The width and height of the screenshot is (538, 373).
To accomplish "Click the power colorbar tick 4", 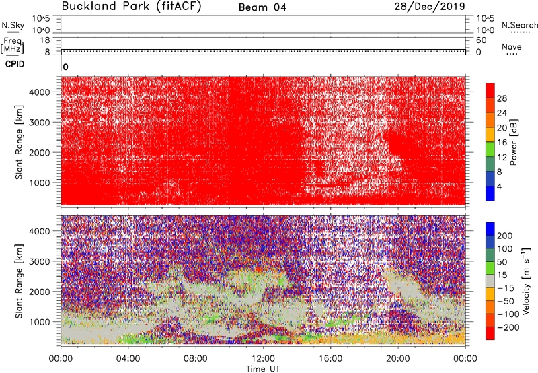I will click(500, 186).
